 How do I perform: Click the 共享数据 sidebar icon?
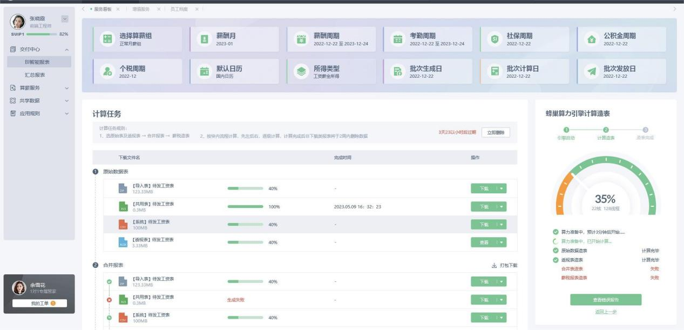tap(13, 100)
